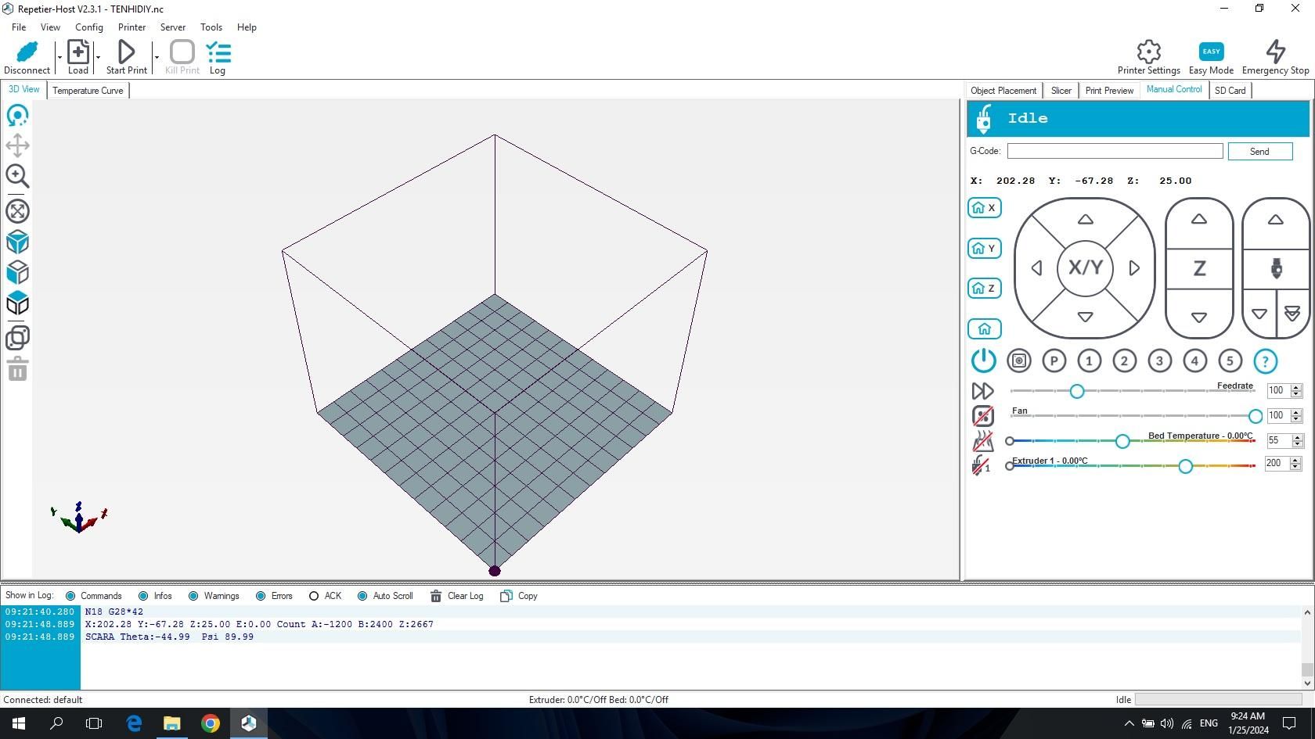The width and height of the screenshot is (1315, 739).
Task: Toggle the heated bed on/off icon
Action: pos(982,441)
